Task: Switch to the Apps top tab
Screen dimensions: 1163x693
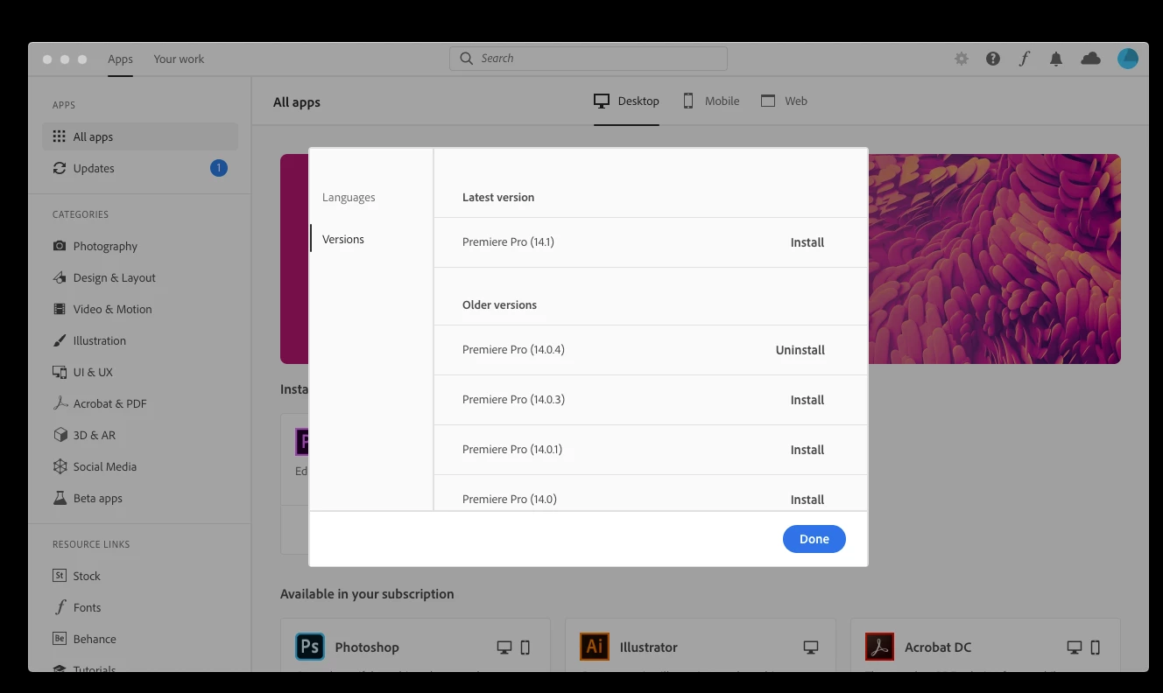Action: [120, 59]
